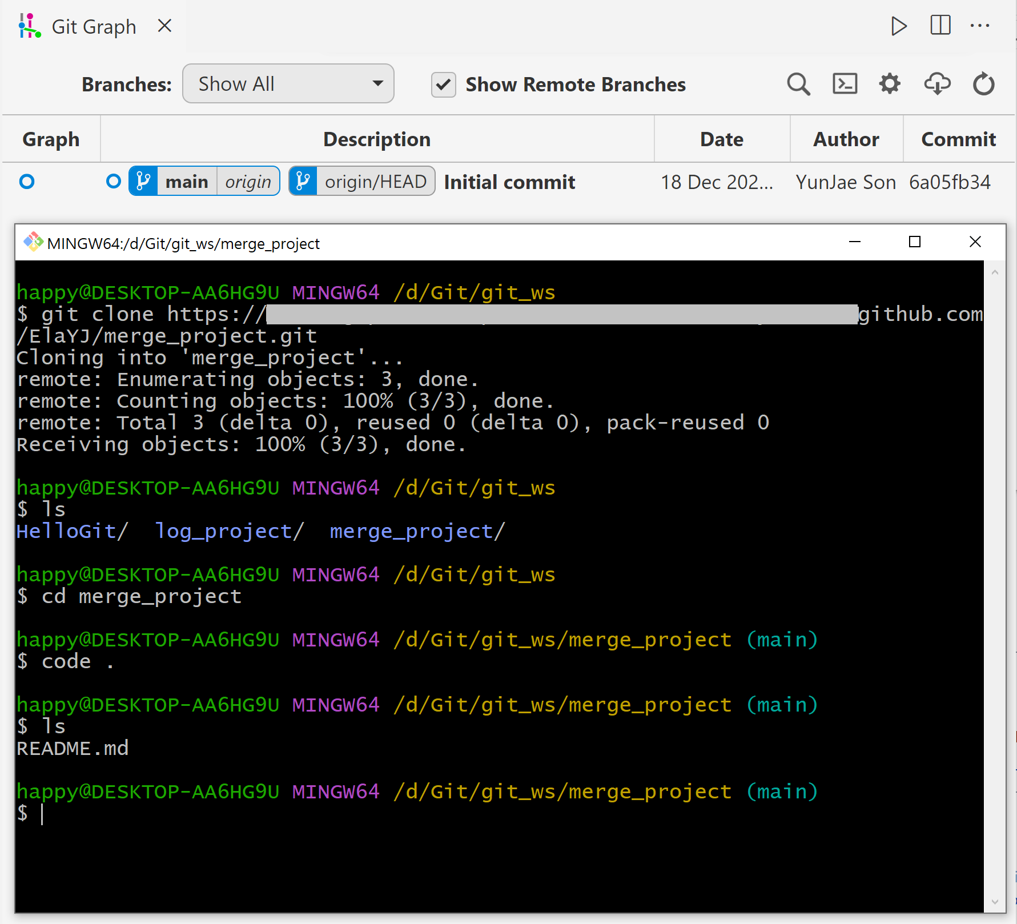
Task: Toggle the Show Remote Branches checkbox
Action: 443,85
